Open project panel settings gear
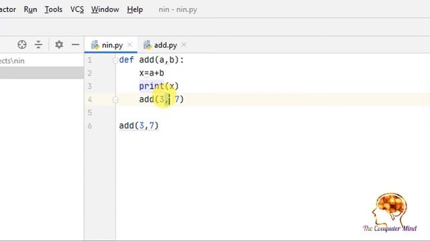Viewport: 430px width, 241px height. [59, 45]
